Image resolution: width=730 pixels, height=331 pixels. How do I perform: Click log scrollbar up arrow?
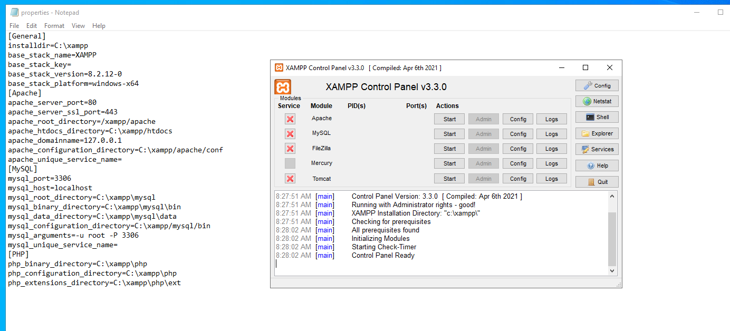[x=612, y=196]
